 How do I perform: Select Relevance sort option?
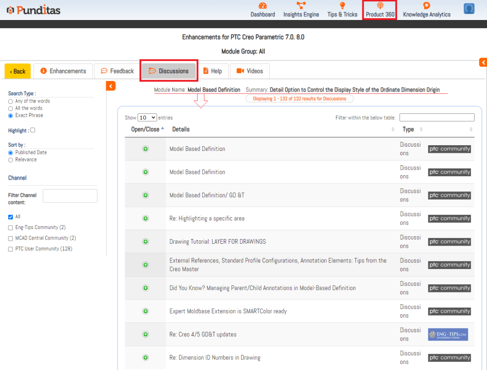(10, 160)
